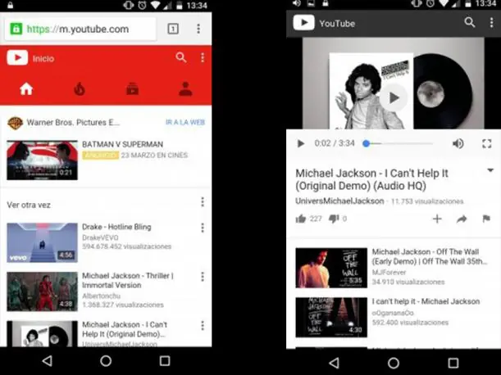Mute the video with the speaker icon
Image resolution: width=501 pixels, height=375 pixels.
pyautogui.click(x=458, y=143)
